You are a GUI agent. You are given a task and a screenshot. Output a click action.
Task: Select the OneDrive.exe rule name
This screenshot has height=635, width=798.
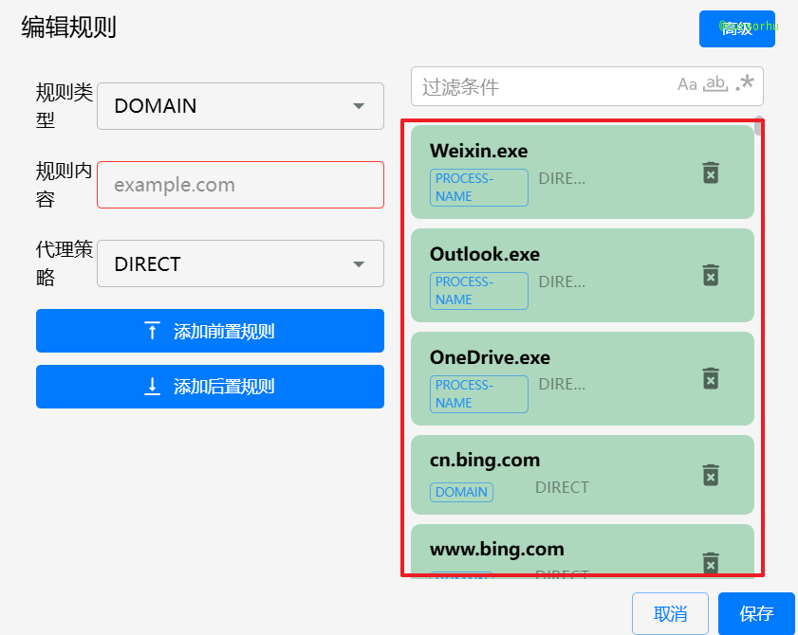tap(490, 357)
